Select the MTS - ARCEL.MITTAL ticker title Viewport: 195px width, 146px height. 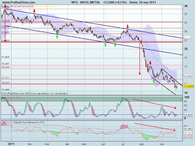(x=86, y=2)
